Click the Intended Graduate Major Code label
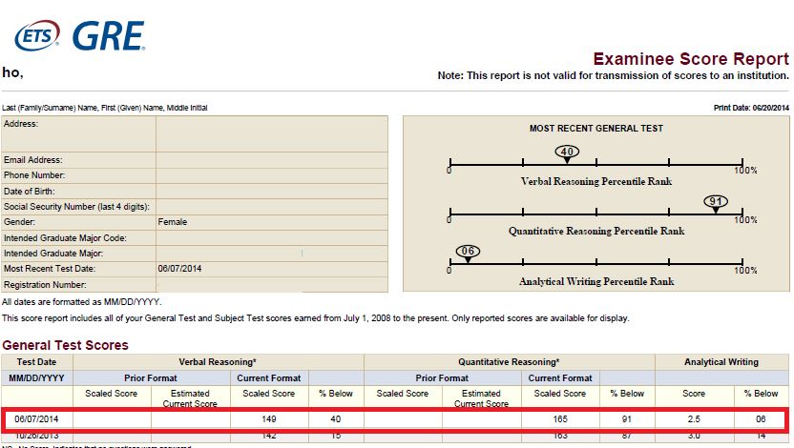The width and height of the screenshot is (794, 448). click(65, 238)
